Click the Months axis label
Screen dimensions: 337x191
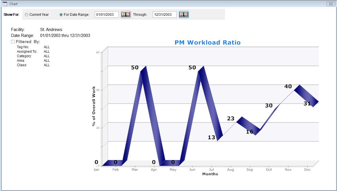pos(210,174)
